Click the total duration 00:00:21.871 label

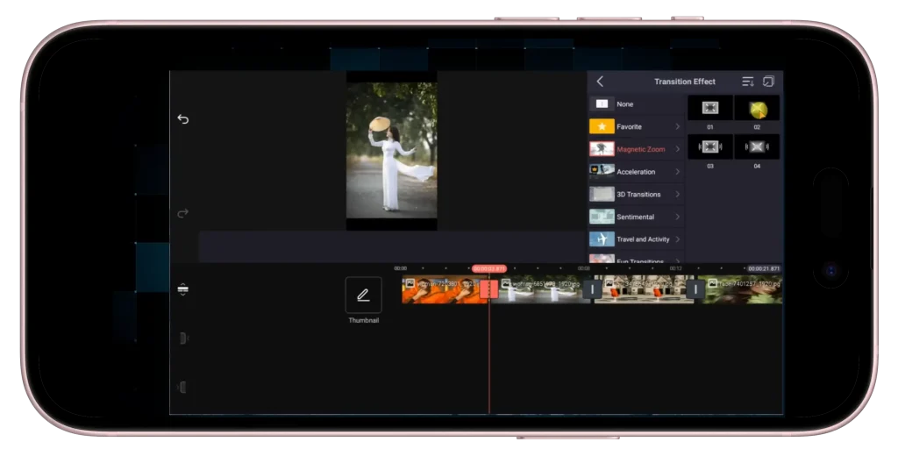pos(764,268)
